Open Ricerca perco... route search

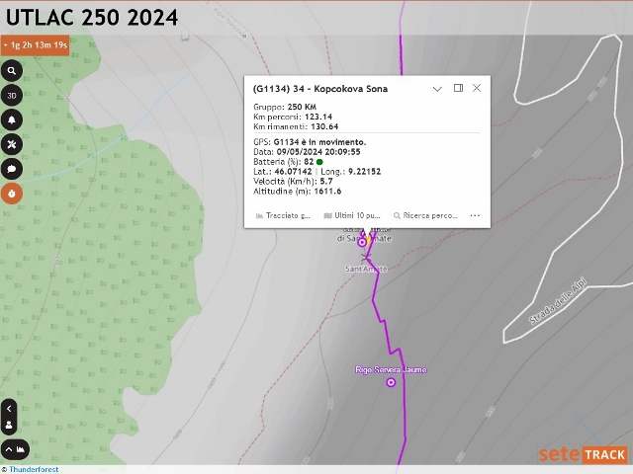(425, 215)
